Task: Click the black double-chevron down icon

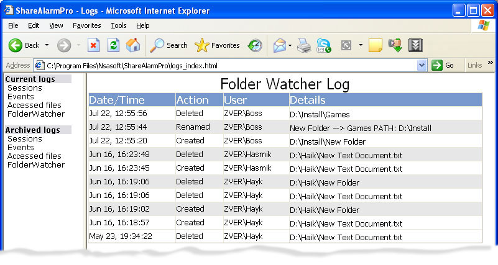Action: click(415, 45)
